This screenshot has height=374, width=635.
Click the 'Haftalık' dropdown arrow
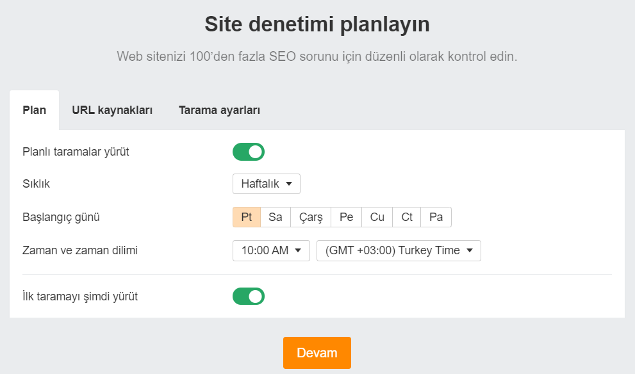point(289,184)
